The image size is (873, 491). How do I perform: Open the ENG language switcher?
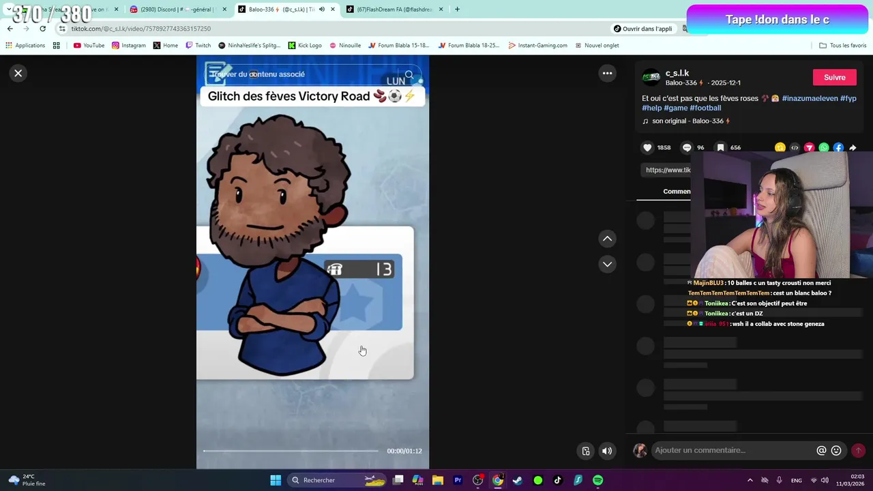click(x=796, y=480)
